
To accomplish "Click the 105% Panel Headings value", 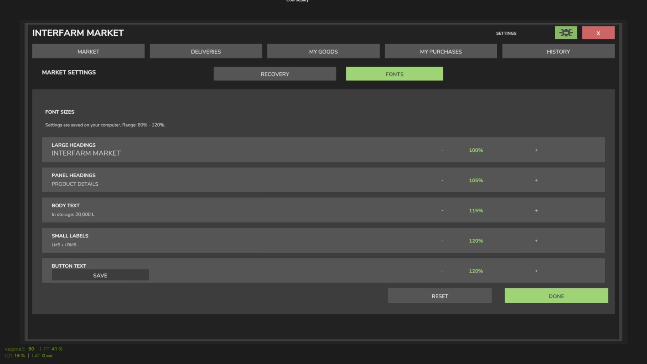I will [476, 180].
